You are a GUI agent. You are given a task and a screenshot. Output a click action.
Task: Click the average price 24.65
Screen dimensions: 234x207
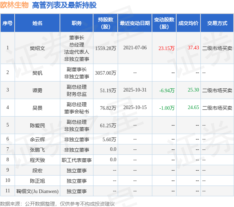pos(193,107)
